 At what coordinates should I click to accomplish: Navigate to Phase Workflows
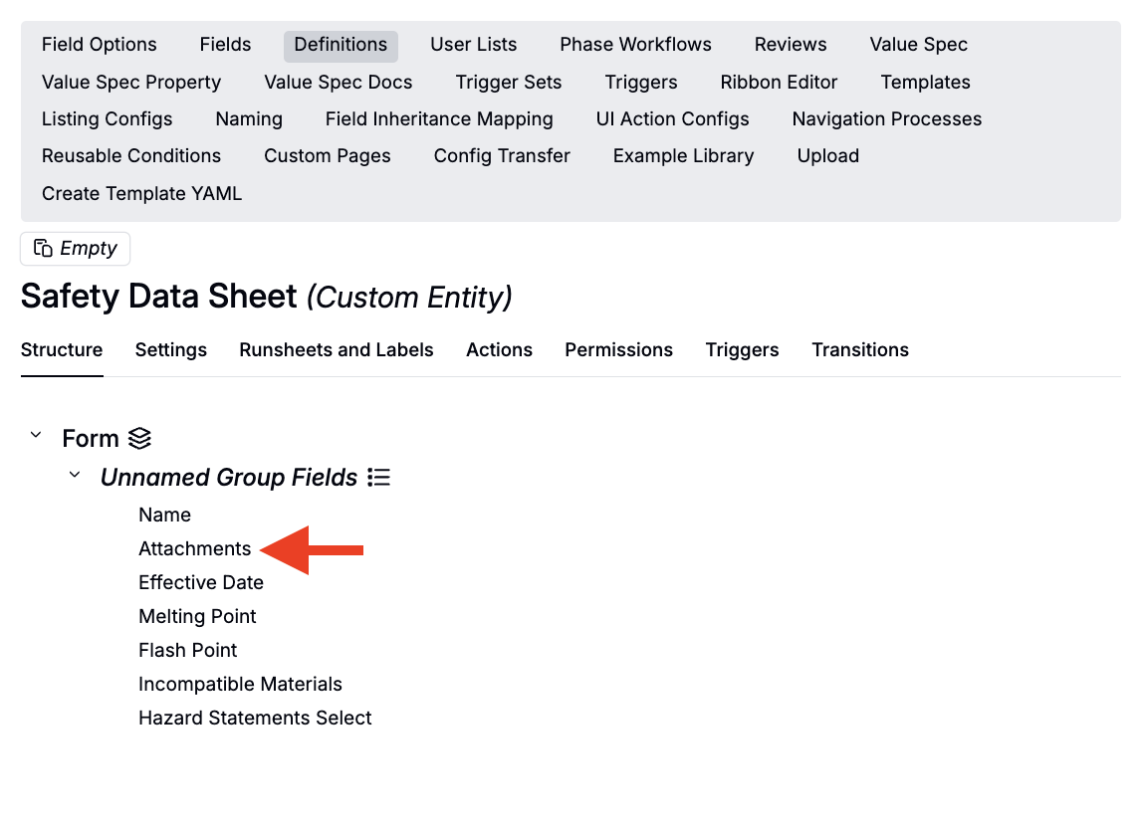click(x=635, y=45)
